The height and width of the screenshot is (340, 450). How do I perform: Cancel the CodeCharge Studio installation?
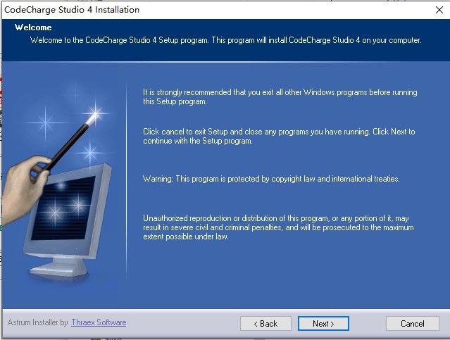412,323
